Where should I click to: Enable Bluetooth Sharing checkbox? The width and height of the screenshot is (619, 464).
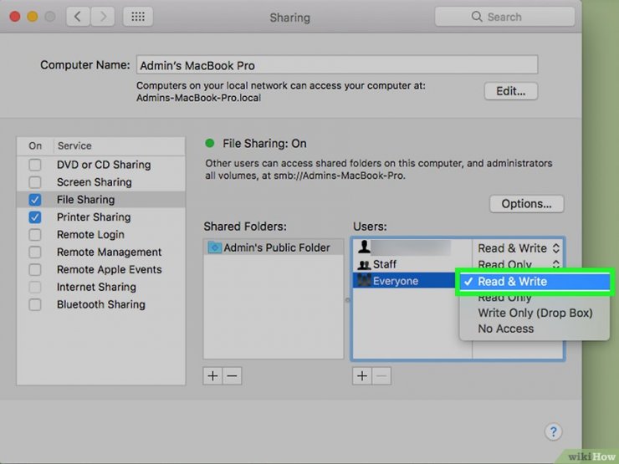point(35,304)
